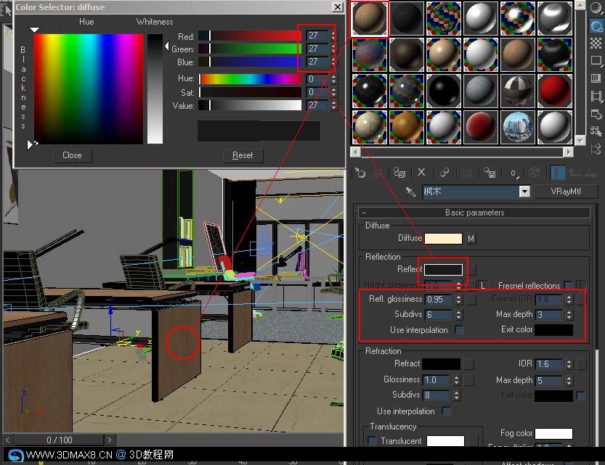The width and height of the screenshot is (605, 465).
Task: Click the Reflect color swatch
Action: (443, 270)
